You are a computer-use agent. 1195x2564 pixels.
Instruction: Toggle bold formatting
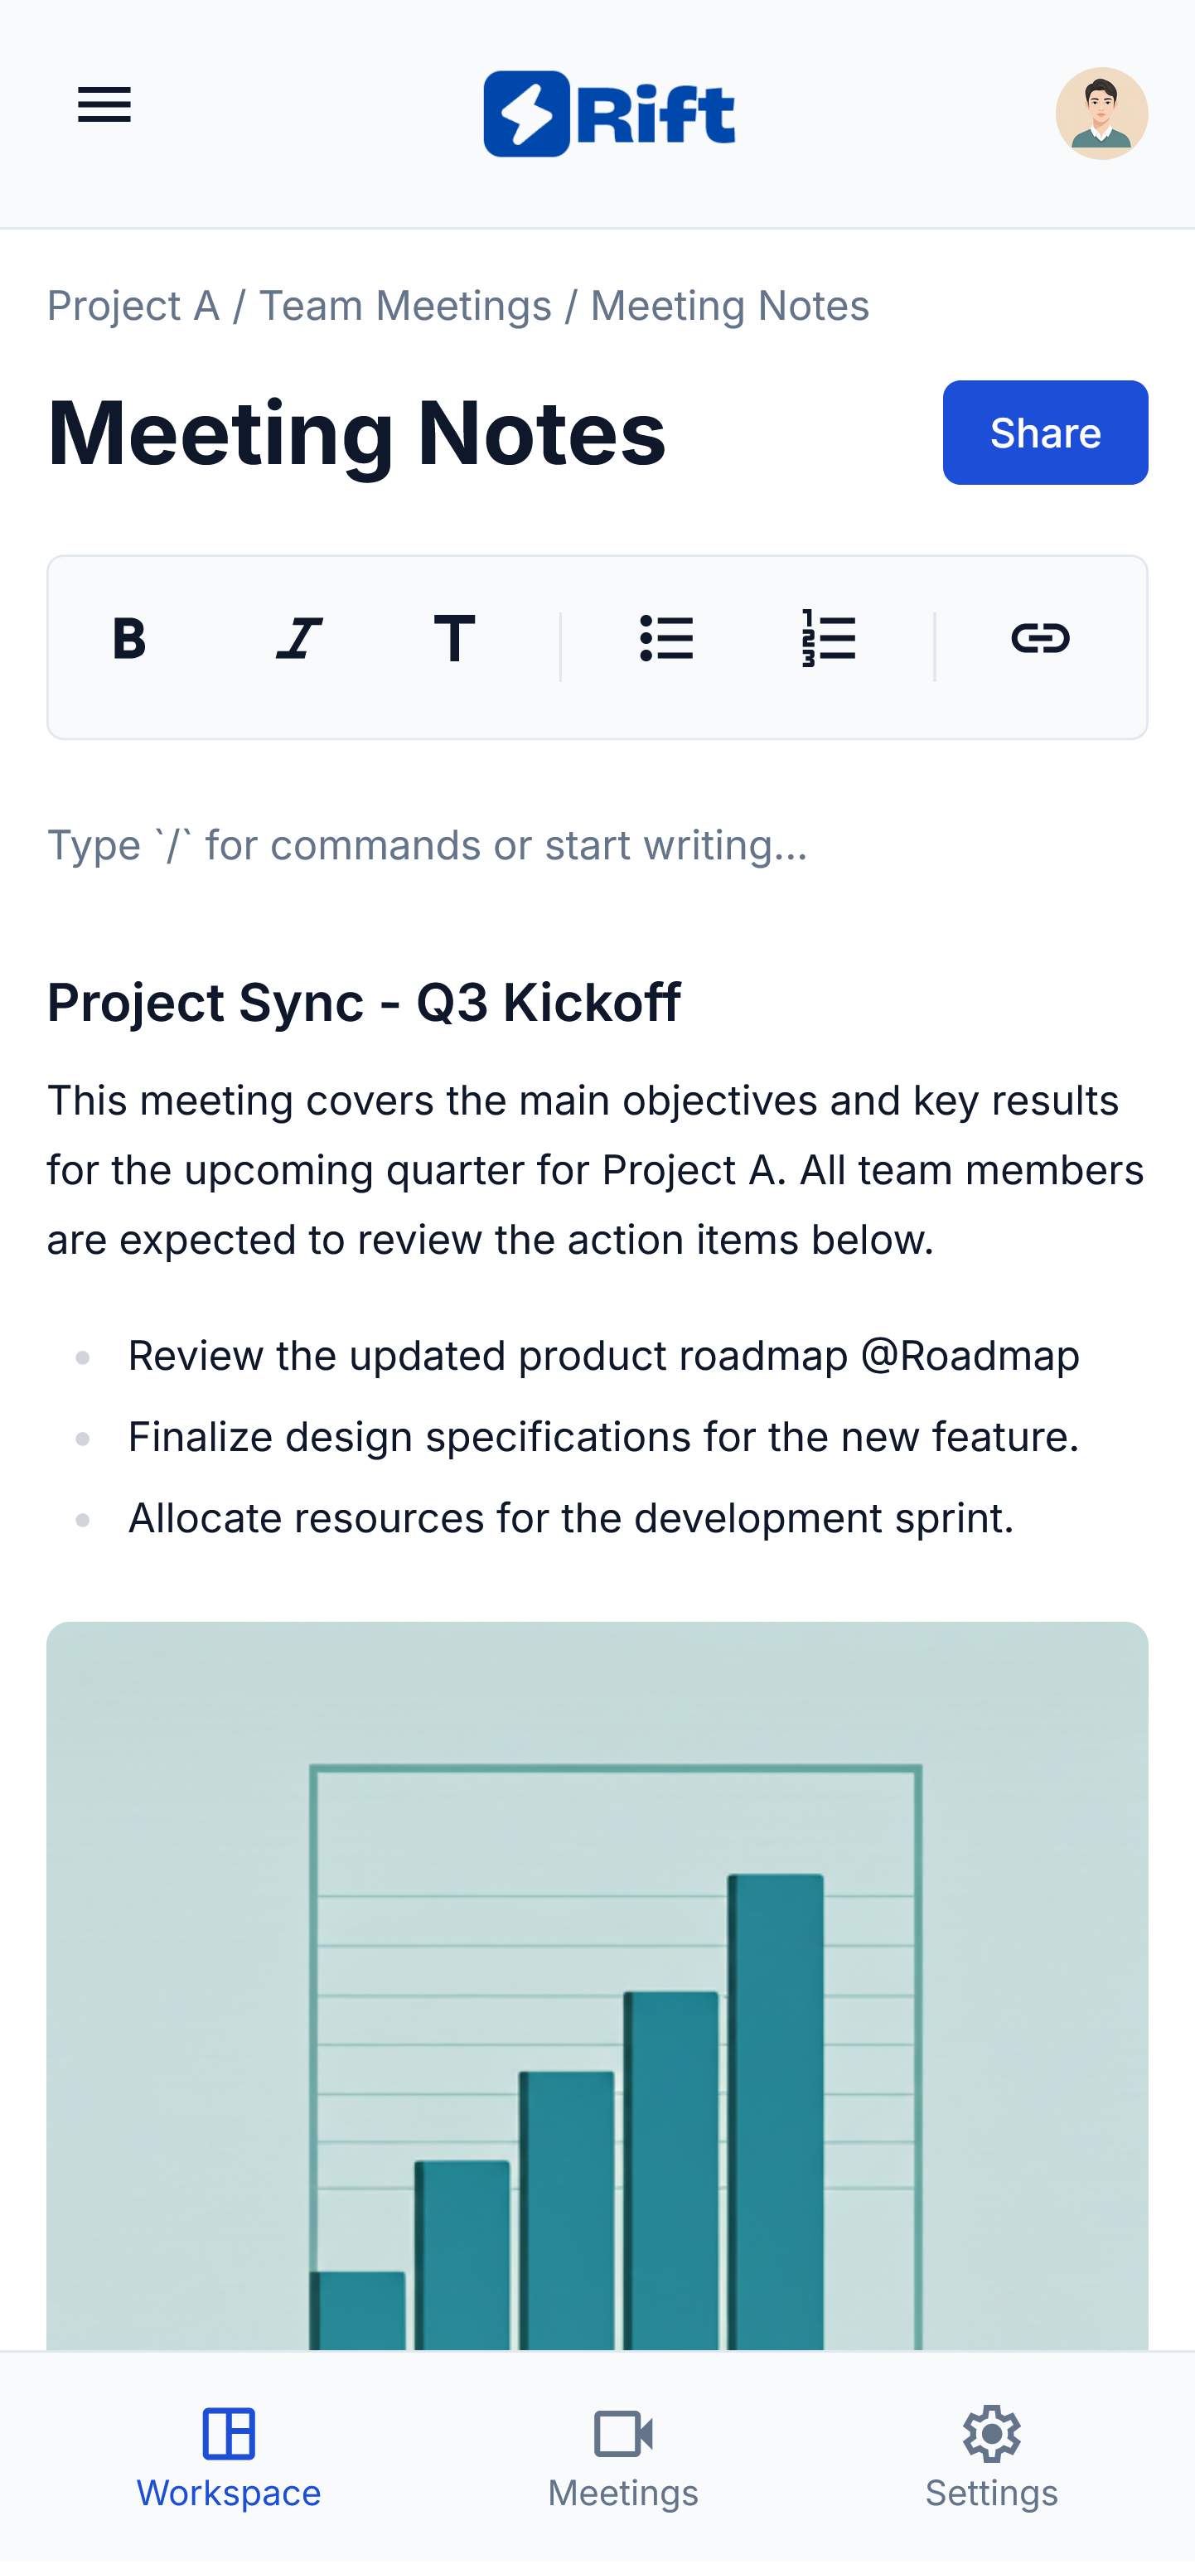coord(129,638)
